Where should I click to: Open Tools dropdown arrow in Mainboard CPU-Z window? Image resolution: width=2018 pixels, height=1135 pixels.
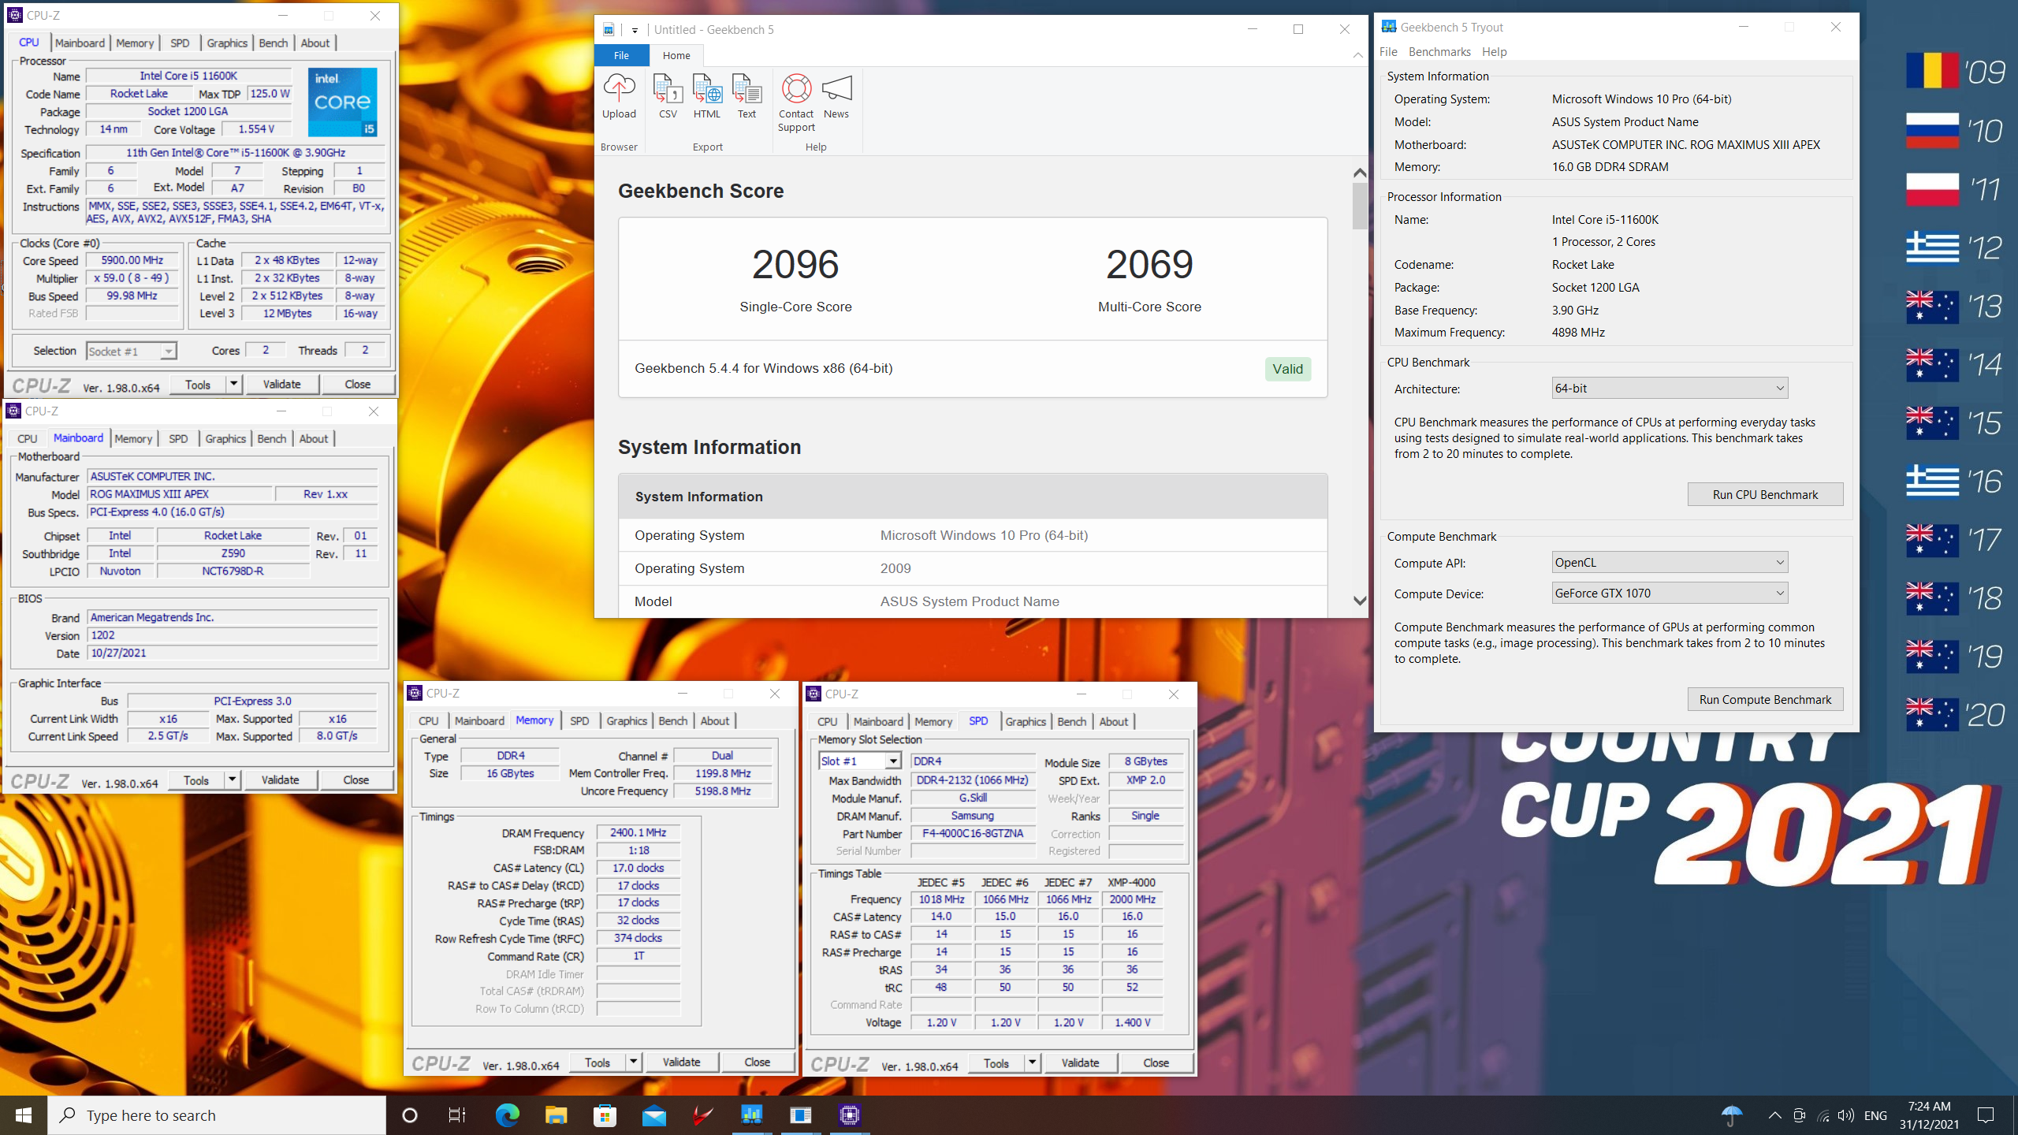(232, 780)
